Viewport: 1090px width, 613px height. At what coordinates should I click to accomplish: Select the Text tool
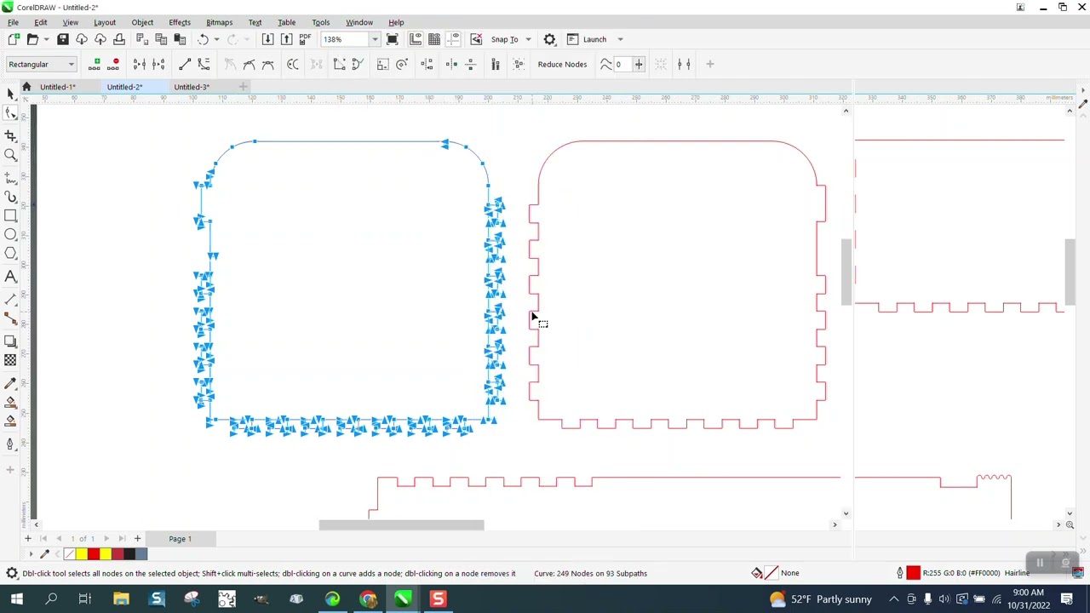(10, 277)
